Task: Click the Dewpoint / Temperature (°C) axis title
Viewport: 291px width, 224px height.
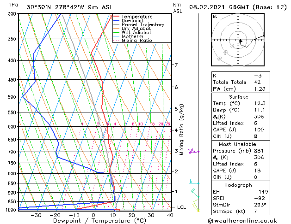Action: 99,221
